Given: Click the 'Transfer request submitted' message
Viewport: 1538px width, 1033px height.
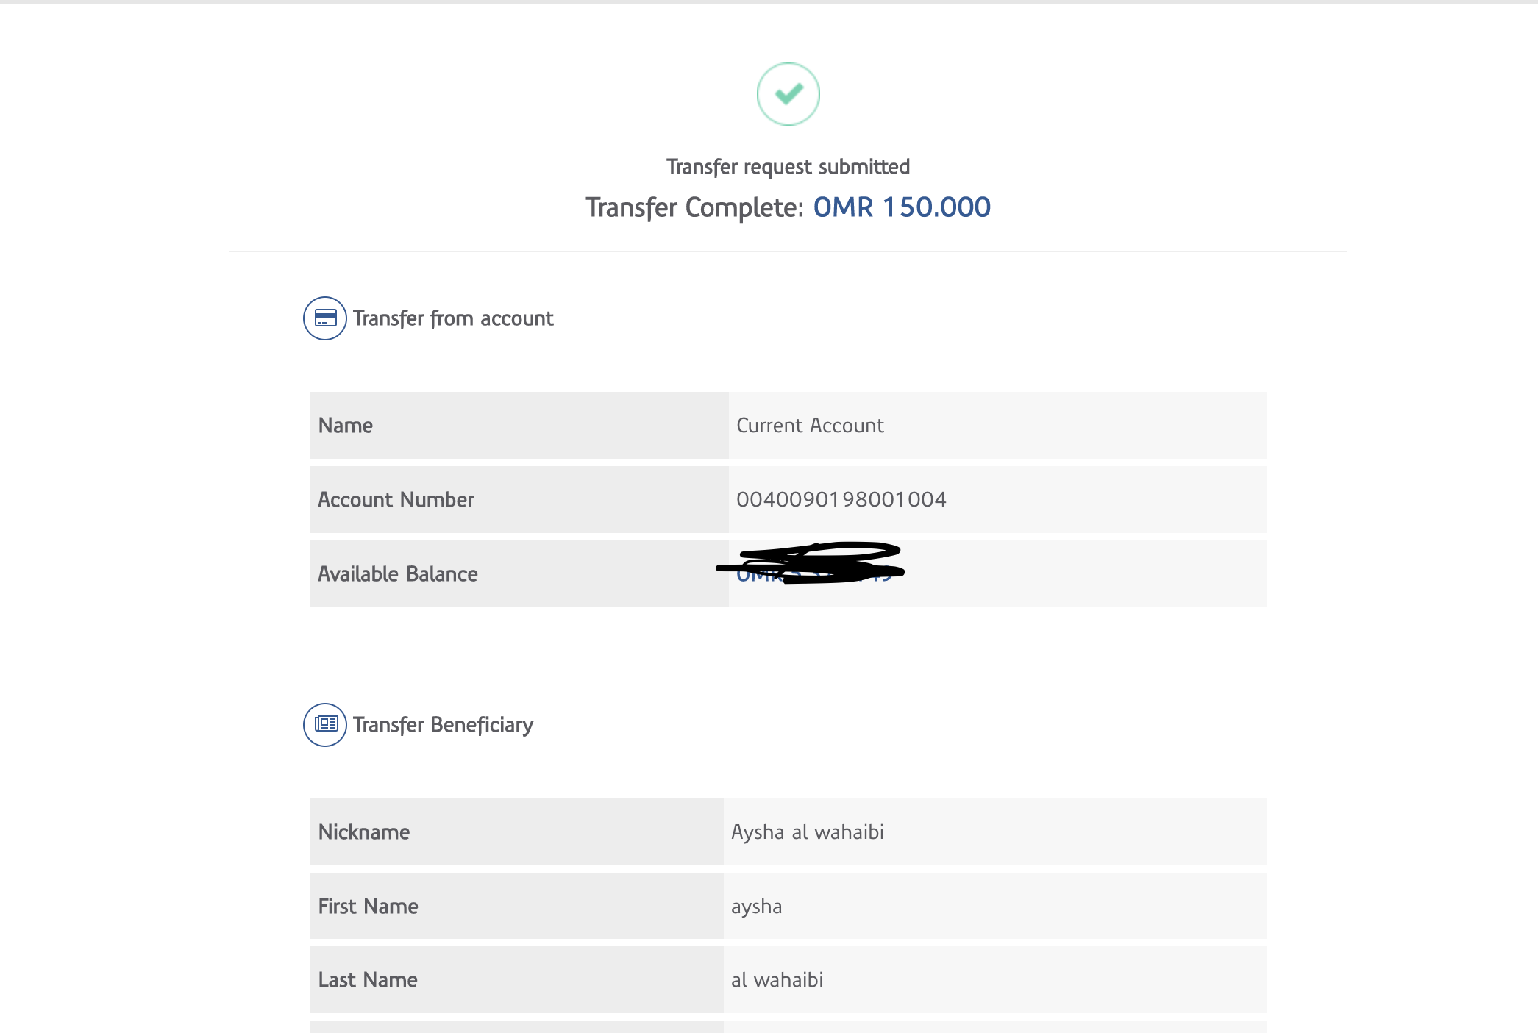Looking at the screenshot, I should click(x=788, y=167).
